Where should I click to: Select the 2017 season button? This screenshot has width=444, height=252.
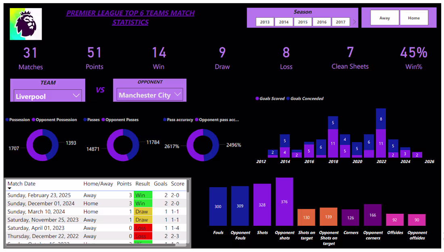tap(341, 22)
